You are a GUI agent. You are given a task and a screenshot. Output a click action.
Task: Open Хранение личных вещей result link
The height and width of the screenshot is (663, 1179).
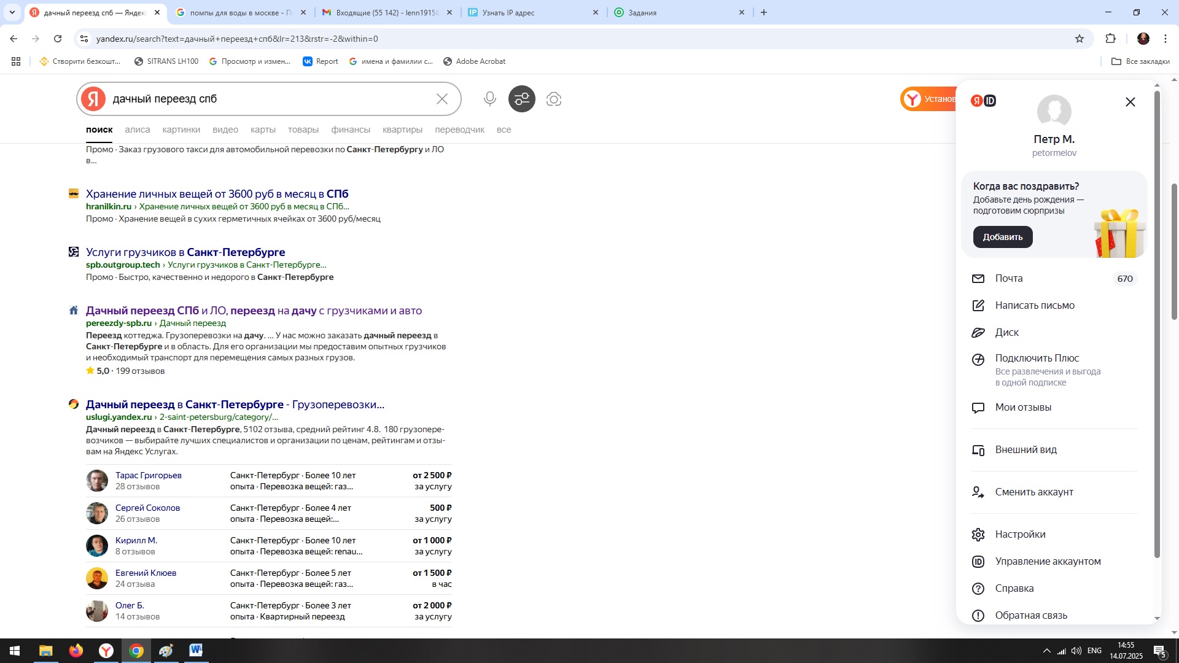point(217,194)
